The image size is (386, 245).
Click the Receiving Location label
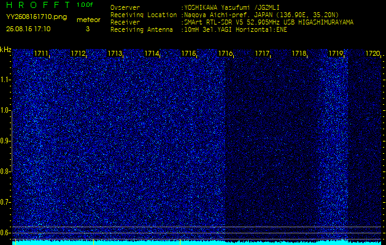coord(144,15)
